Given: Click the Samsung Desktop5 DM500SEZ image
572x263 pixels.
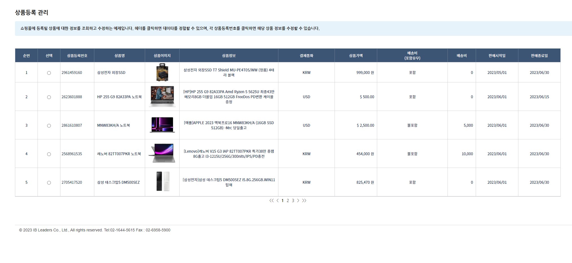Looking at the screenshot, I should point(163,182).
